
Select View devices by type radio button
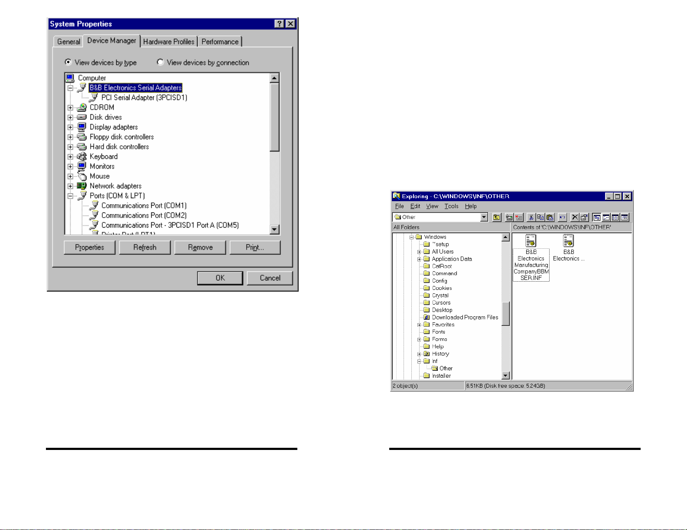[68, 62]
